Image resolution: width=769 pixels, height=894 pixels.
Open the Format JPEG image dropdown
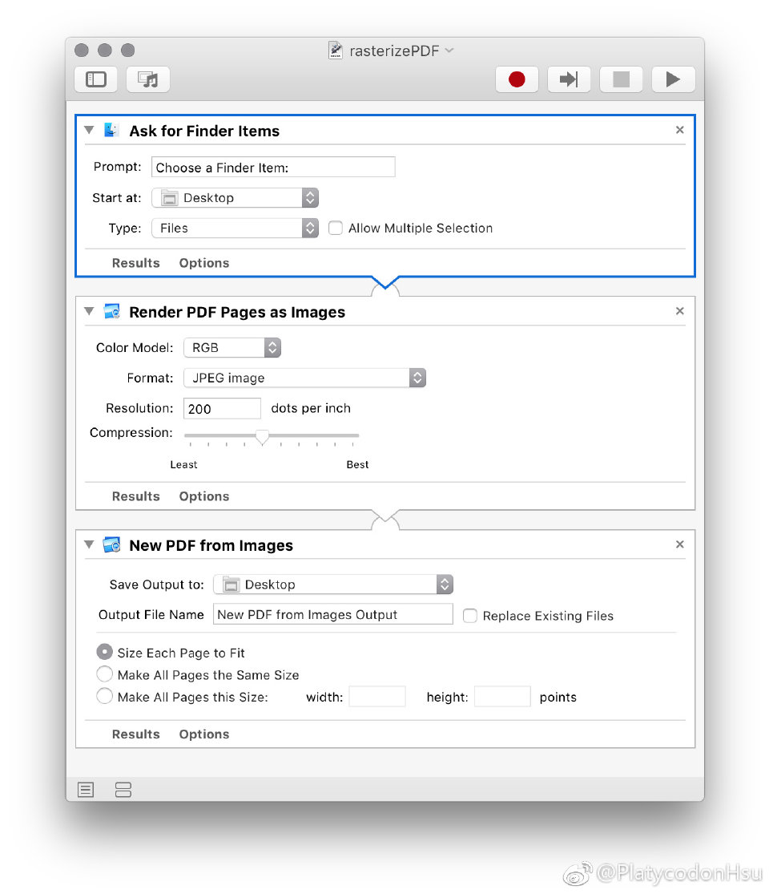click(x=304, y=378)
